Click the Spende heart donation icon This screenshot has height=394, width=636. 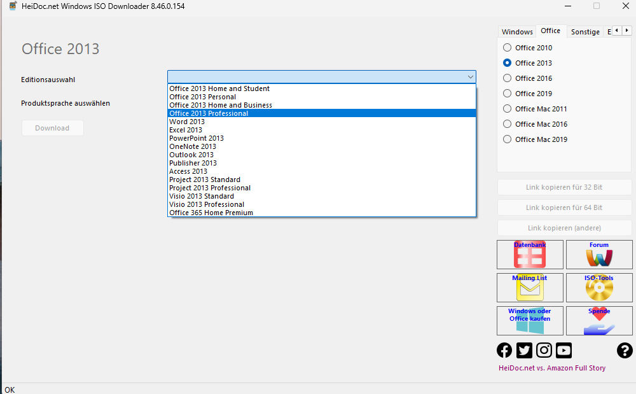click(x=598, y=321)
